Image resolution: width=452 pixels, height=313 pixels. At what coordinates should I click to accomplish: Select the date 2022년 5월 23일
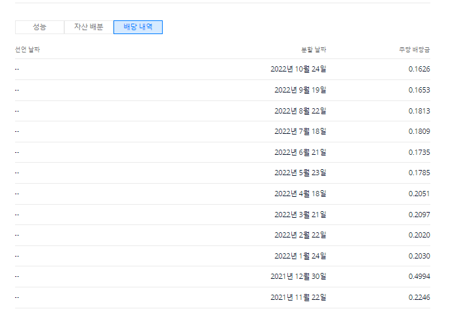300,173
